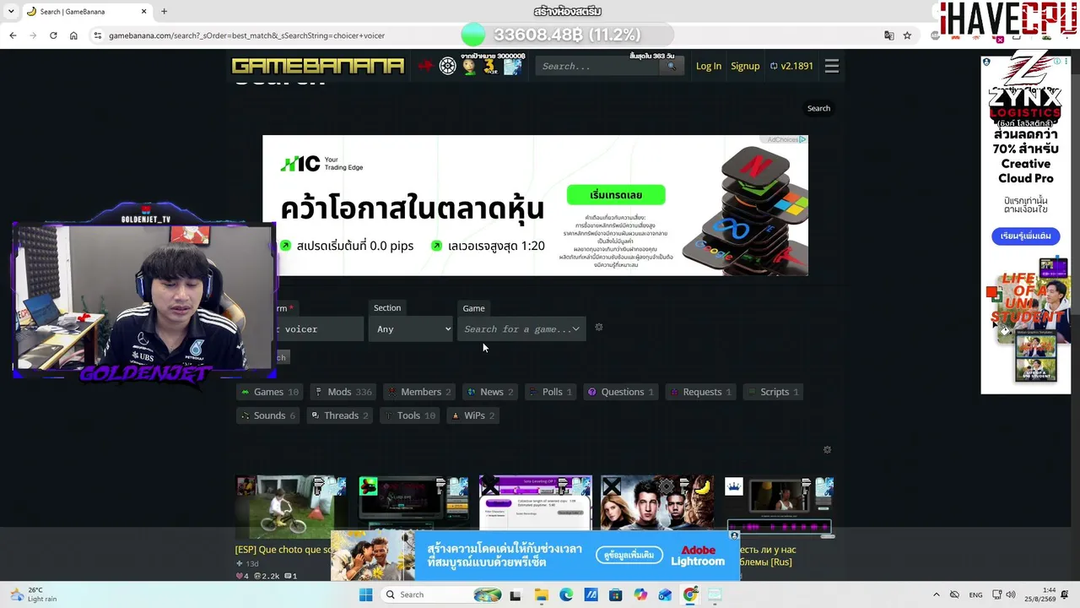Click the Thai button in Adobe Lightroom banner
Viewport: 1080px width, 608px height.
629,555
